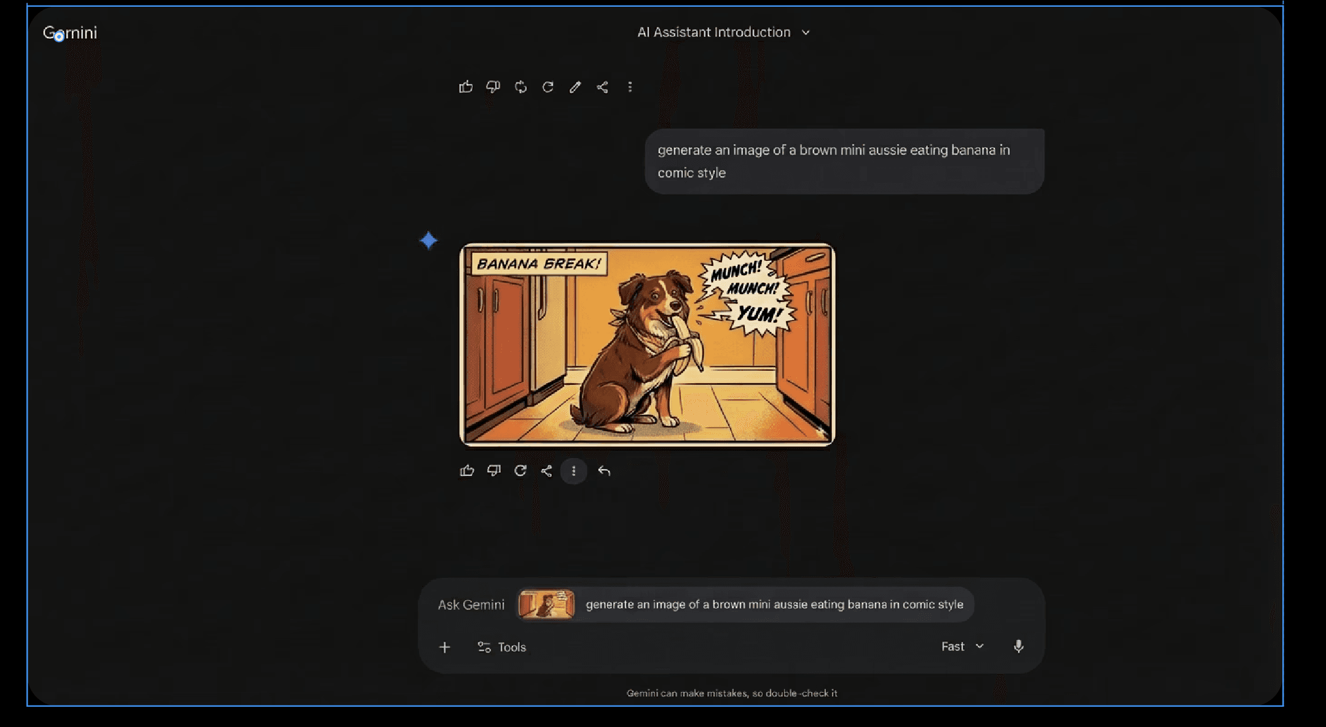Click the two-arrow sync icon in top row
1326x727 pixels.
[x=520, y=87]
